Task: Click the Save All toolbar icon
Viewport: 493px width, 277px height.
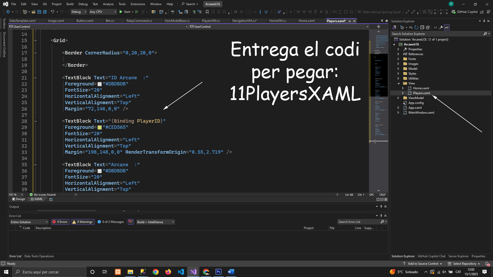Action: pyautogui.click(x=45, y=12)
